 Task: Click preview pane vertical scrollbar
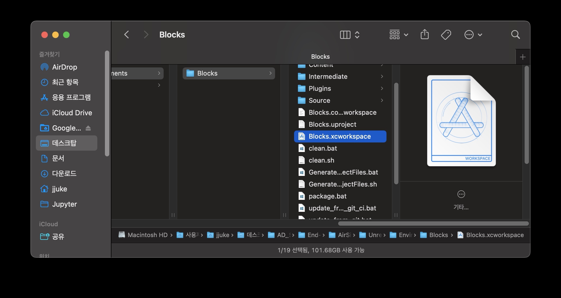tap(526, 115)
